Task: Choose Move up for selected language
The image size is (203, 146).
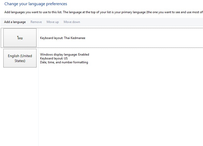Action: click(53, 22)
